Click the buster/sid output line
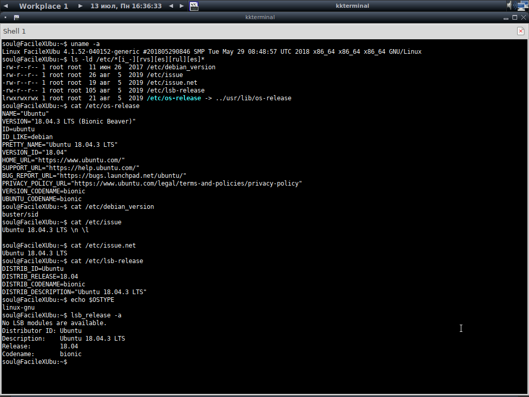The width and height of the screenshot is (529, 397). pos(20,215)
